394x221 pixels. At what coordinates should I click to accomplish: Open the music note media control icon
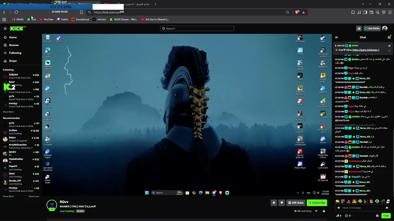pos(359,12)
